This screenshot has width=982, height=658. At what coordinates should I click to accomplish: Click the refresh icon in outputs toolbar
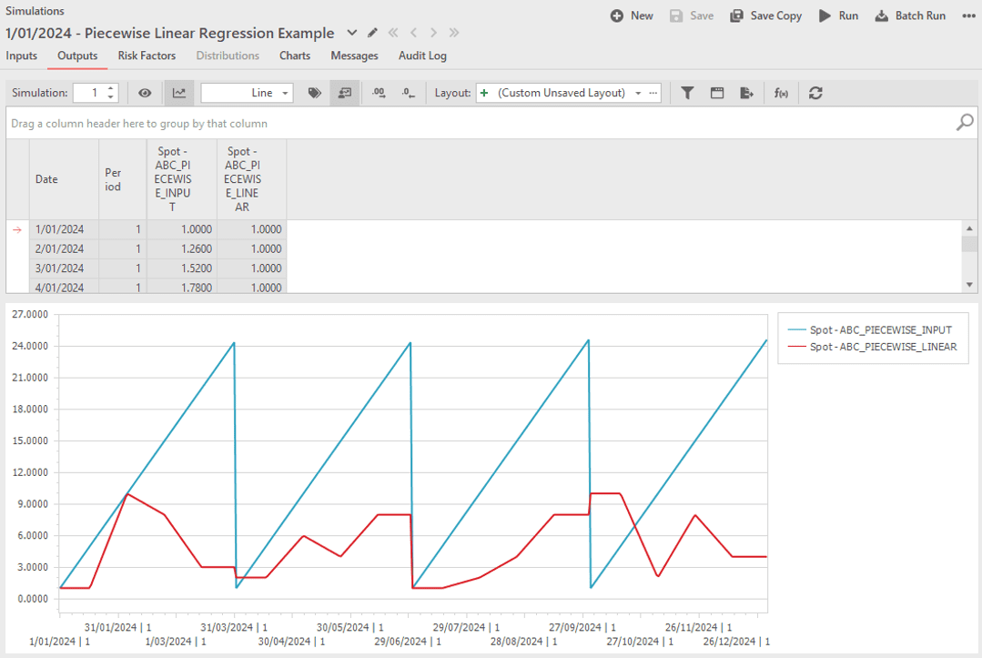[x=815, y=93]
